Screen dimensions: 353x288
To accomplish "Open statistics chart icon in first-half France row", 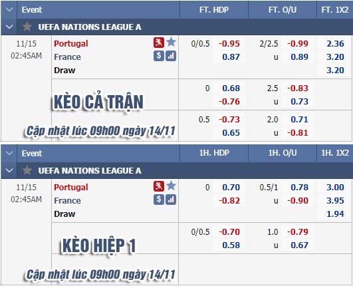I will point(171,200).
